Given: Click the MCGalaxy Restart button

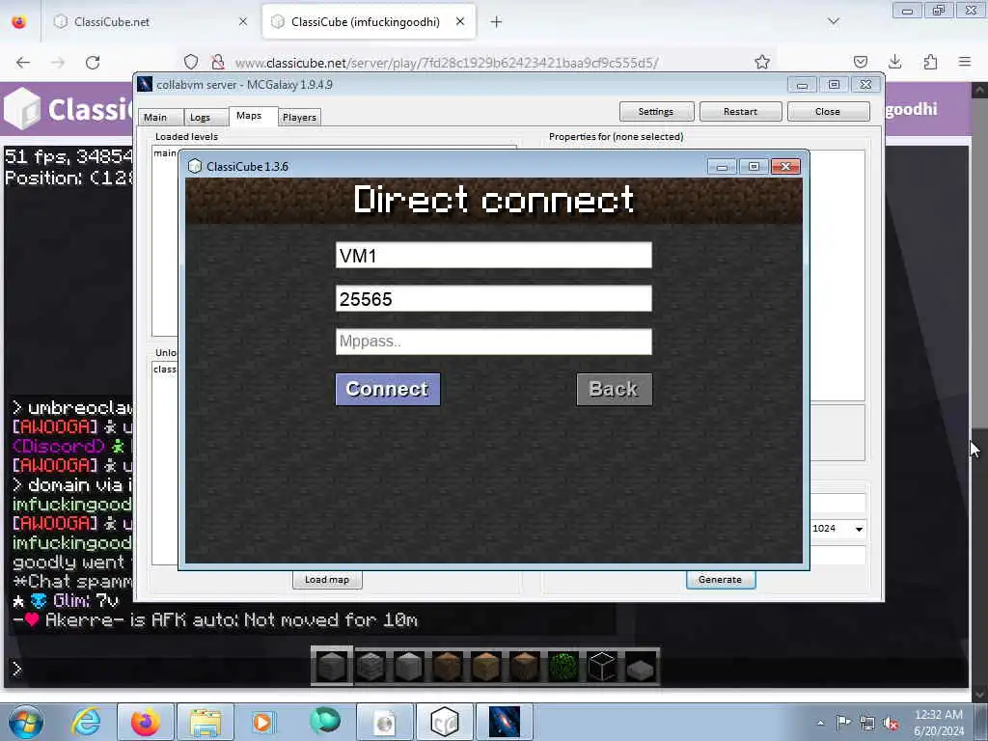Looking at the screenshot, I should [740, 112].
